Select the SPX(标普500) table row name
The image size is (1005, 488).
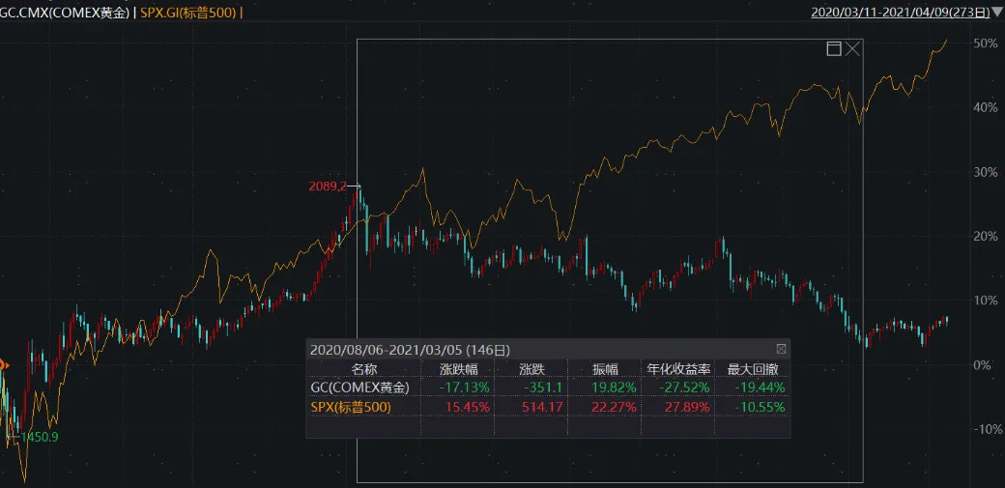pos(351,407)
